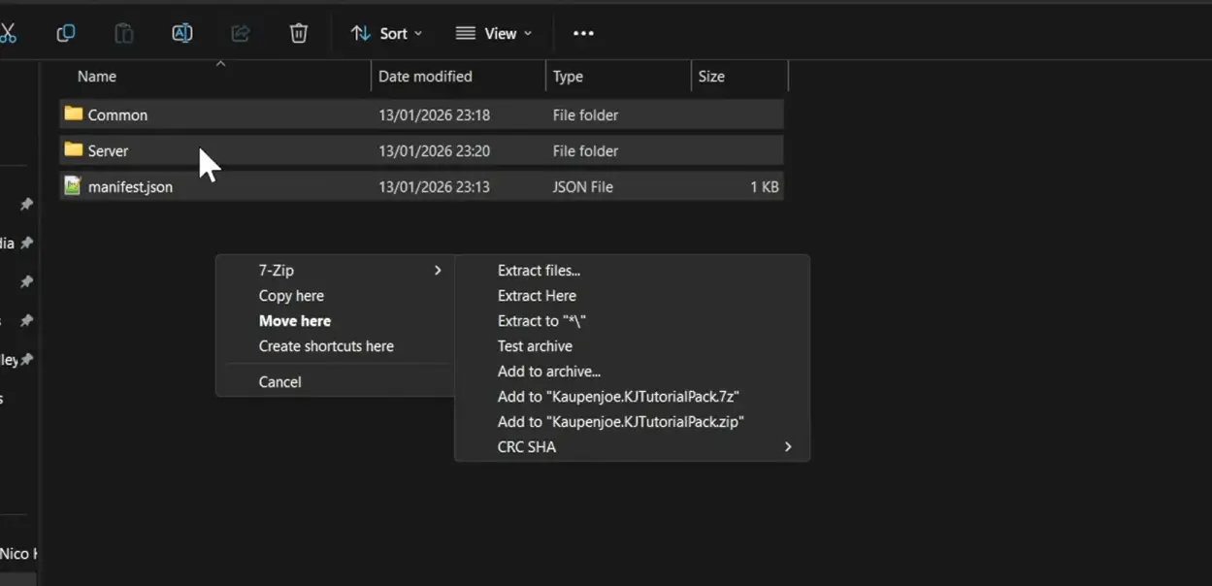Click the Rename icon in toolbar
This screenshot has width=1212, height=586.
[181, 33]
